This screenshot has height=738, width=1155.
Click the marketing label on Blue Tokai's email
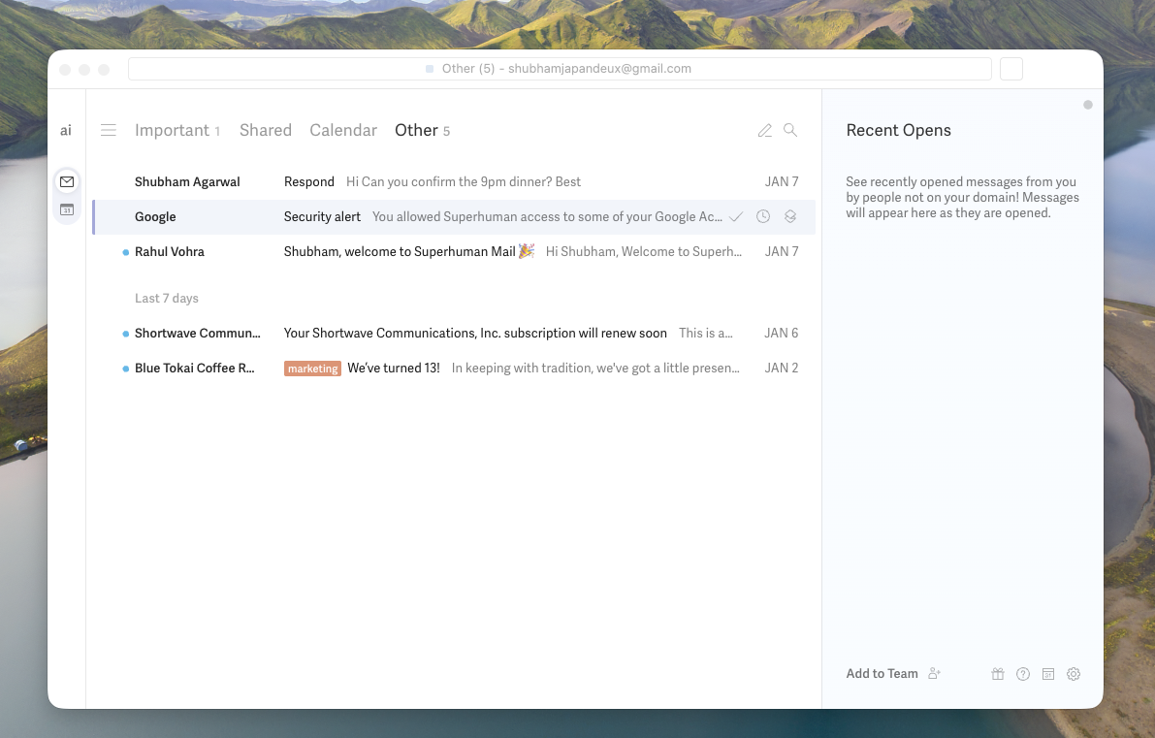tap(312, 368)
